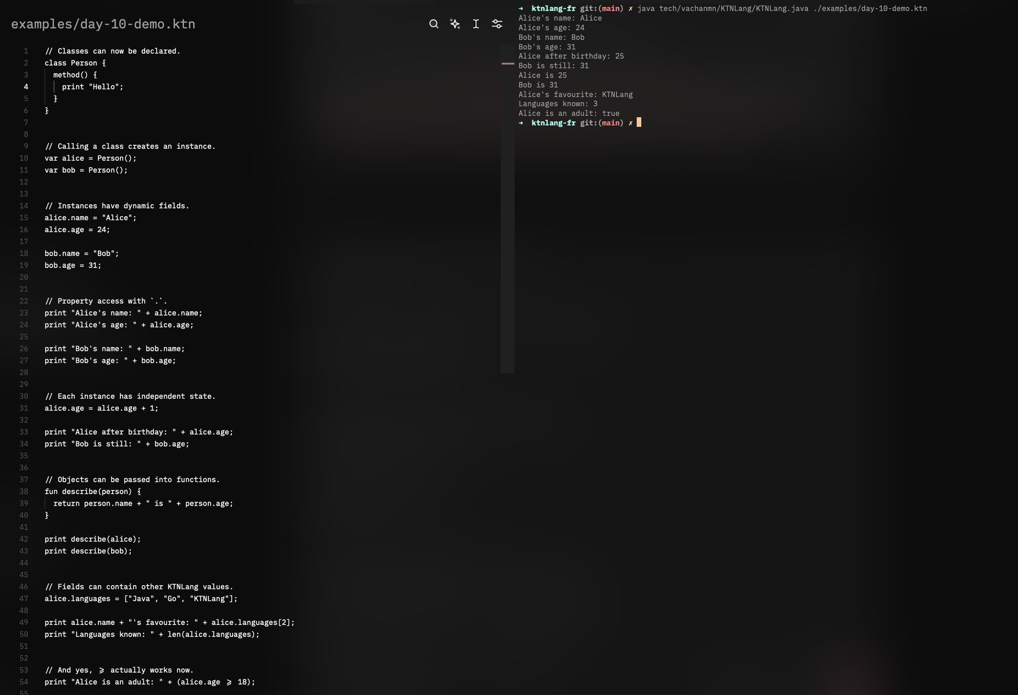The width and height of the screenshot is (1018, 695).
Task: Click terminal output 'Alice's favourite: KTNLang'
Action: click(576, 94)
